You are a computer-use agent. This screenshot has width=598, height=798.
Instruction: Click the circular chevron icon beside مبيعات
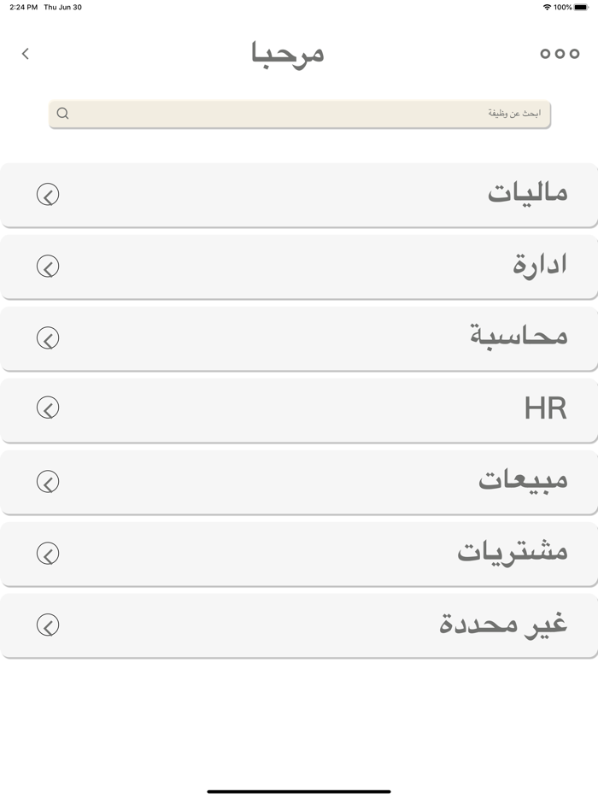[49, 481]
